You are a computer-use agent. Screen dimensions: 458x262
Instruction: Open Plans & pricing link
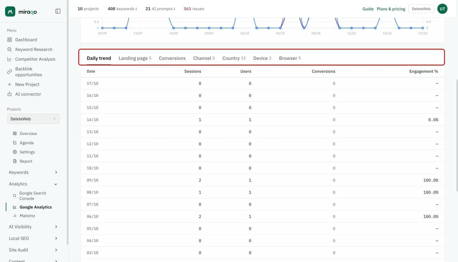click(391, 9)
